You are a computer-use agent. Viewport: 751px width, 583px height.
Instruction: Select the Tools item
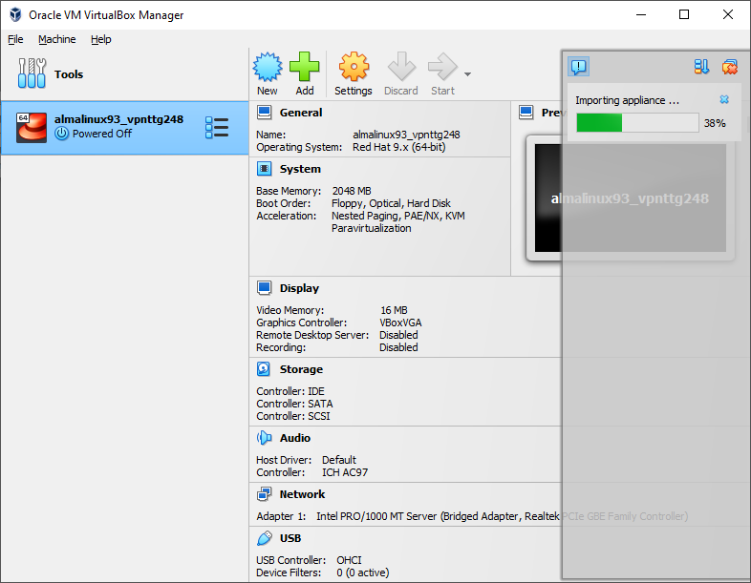124,74
